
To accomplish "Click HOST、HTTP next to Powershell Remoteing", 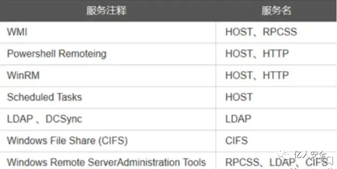I will [x=276, y=54].
